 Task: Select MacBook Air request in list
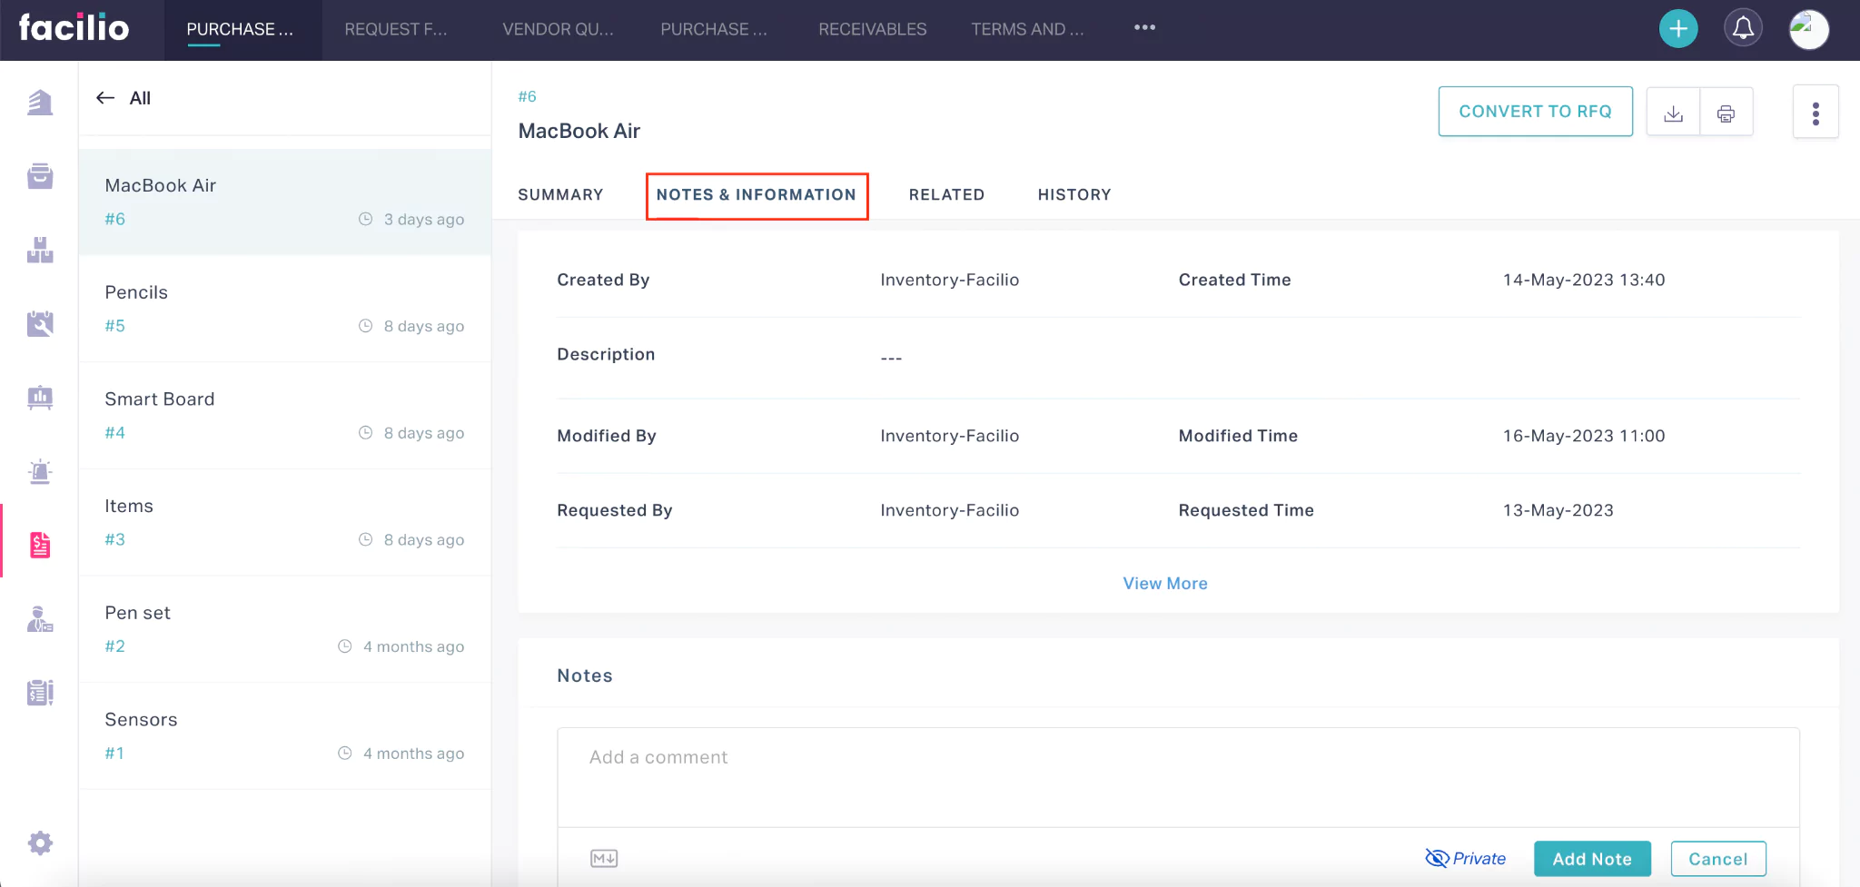pyautogui.click(x=285, y=202)
